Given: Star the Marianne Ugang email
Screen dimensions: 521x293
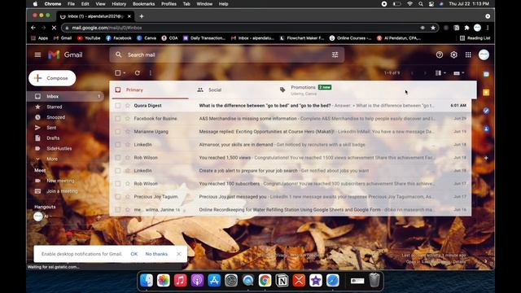Looking at the screenshot, I should 128,132.
